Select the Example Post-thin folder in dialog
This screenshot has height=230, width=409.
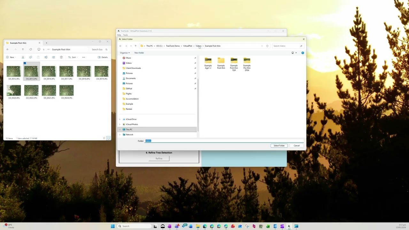[x=221, y=63]
